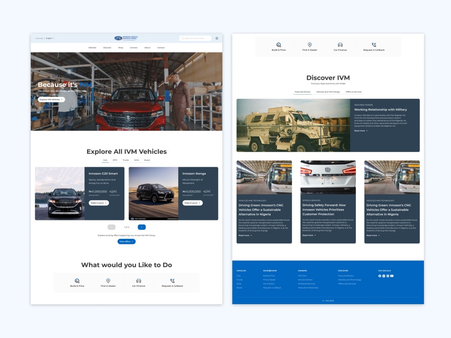The height and width of the screenshot is (338, 451).
Task: Click footer Featured Stories link under Discover
Action: pyautogui.click(x=346, y=276)
